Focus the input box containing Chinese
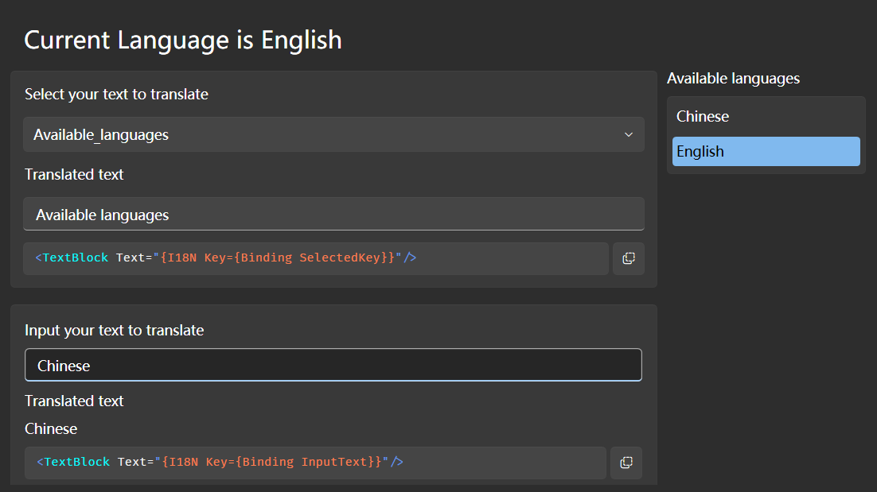This screenshot has height=492, width=877. (333, 366)
